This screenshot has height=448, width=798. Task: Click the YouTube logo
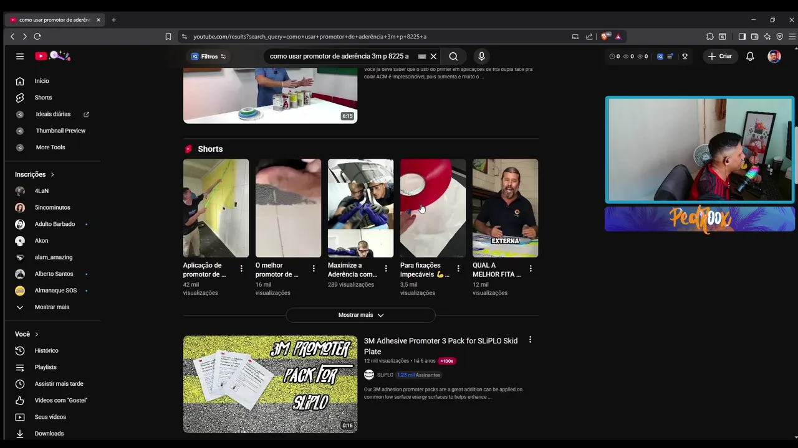pyautogui.click(x=53, y=56)
